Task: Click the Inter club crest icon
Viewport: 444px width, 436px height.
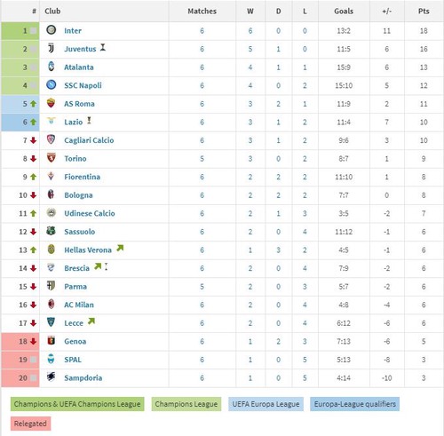Action: coord(51,29)
